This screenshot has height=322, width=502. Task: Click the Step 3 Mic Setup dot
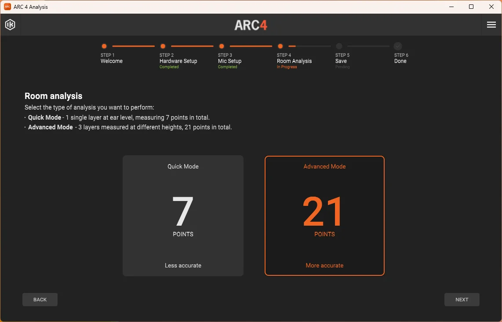(x=222, y=46)
